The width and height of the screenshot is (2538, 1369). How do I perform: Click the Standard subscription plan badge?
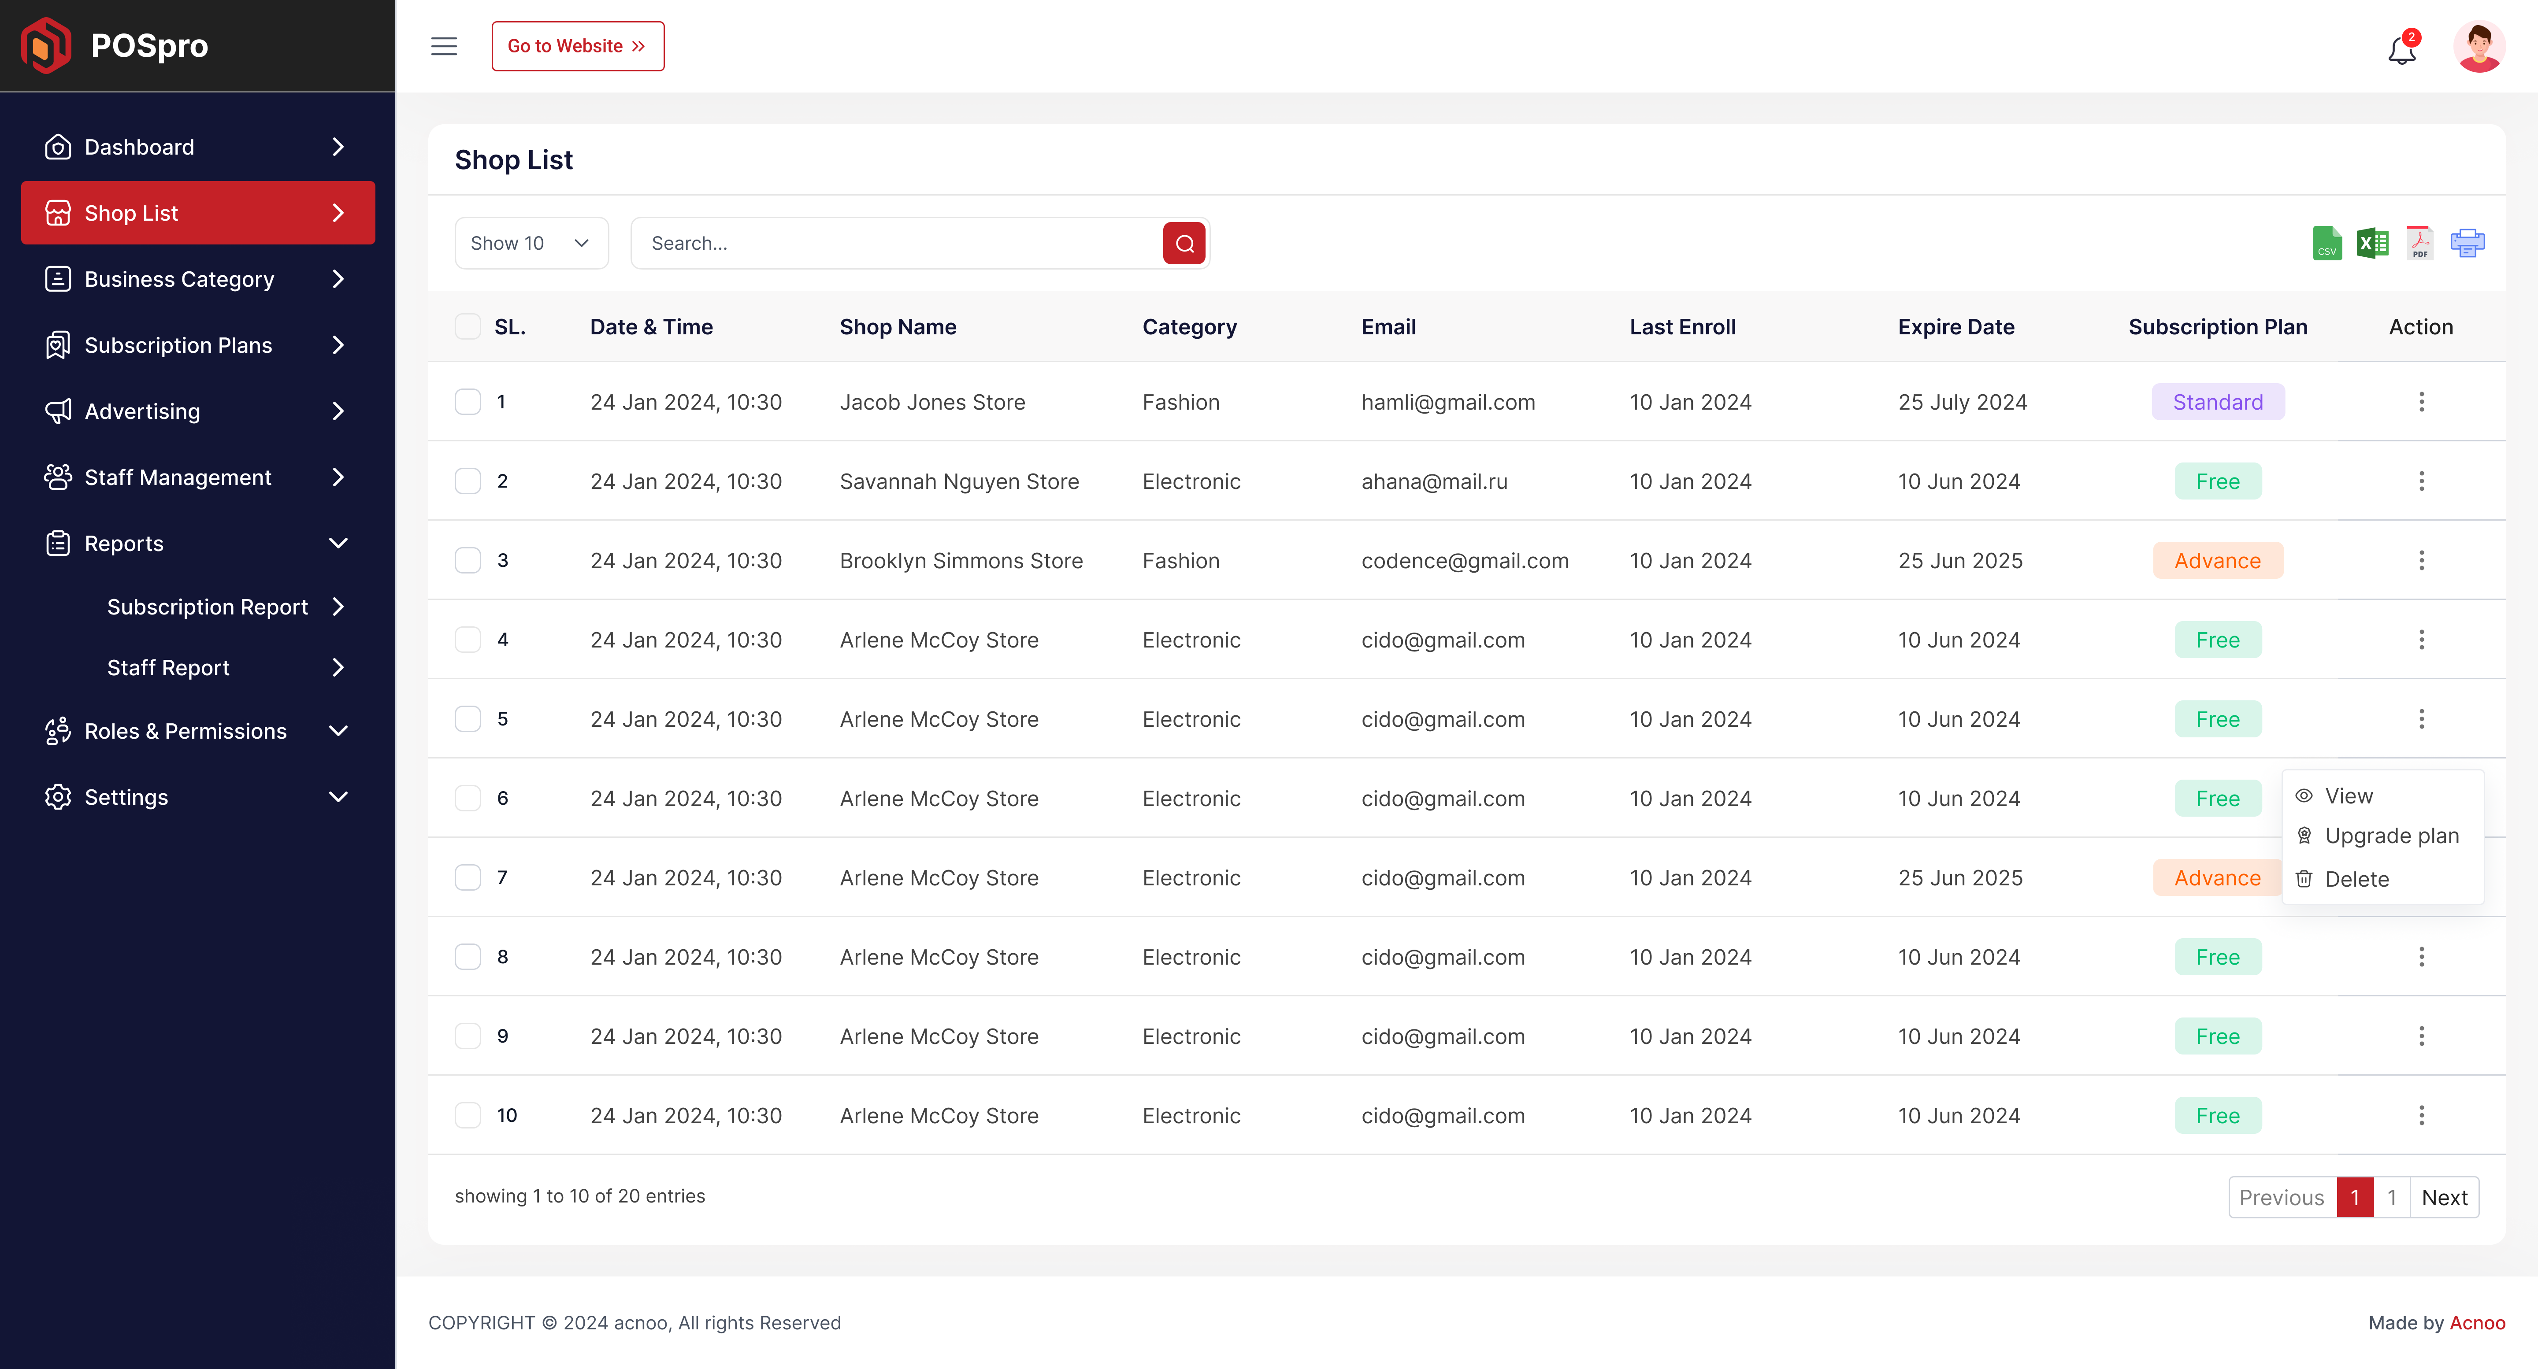pos(2218,401)
